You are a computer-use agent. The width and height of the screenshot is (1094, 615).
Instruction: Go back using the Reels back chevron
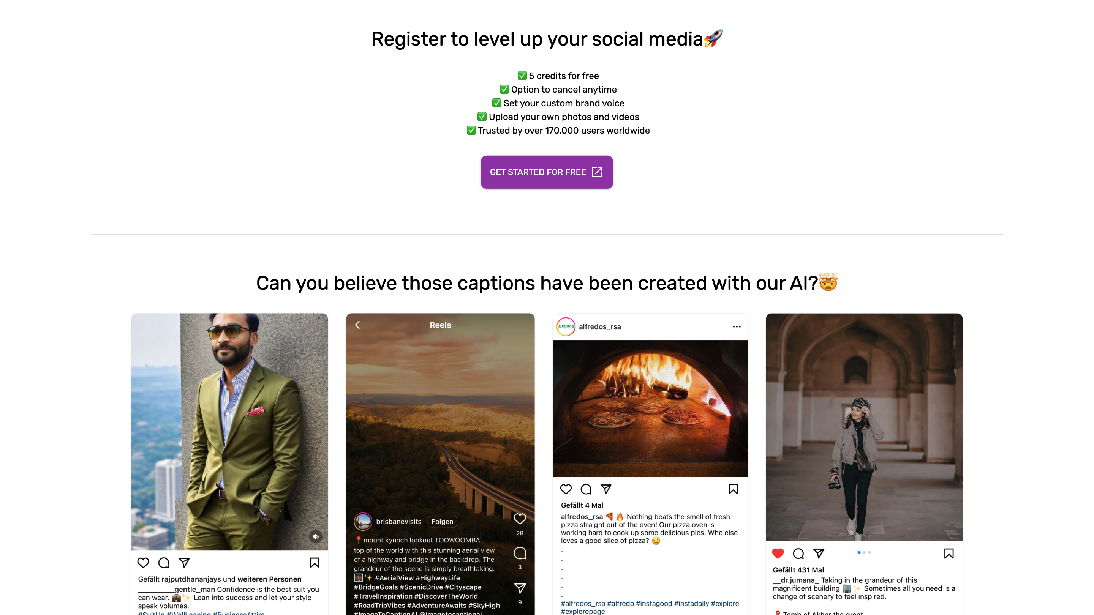point(357,325)
